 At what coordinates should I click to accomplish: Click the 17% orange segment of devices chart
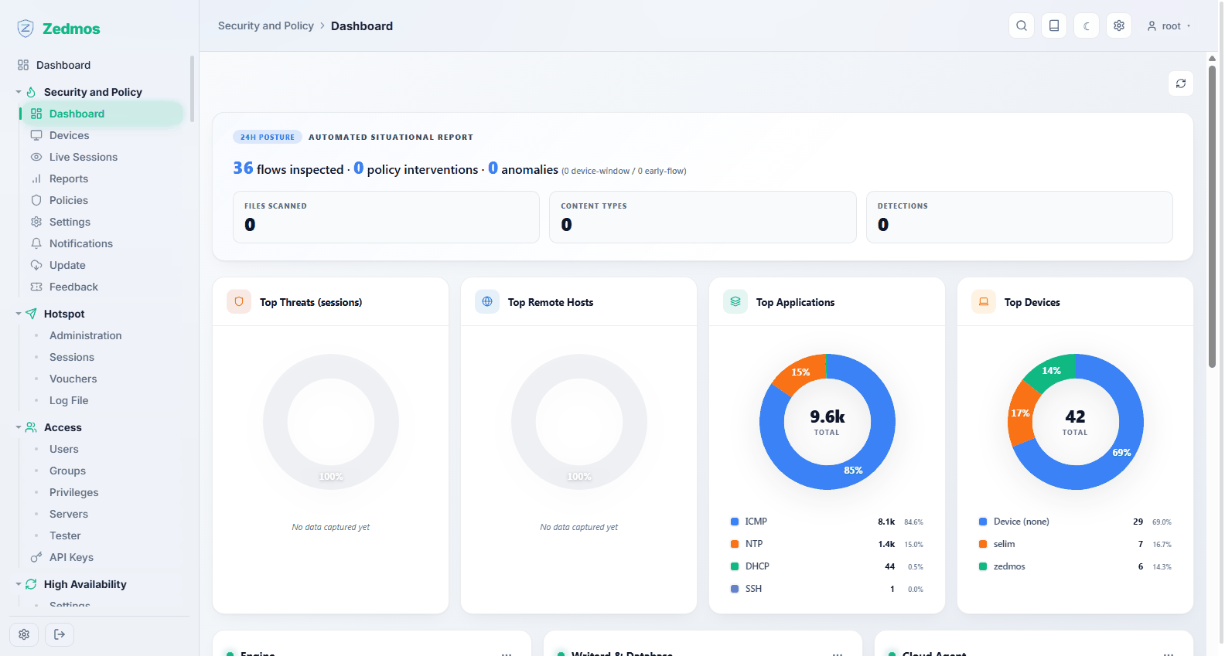(x=1021, y=413)
